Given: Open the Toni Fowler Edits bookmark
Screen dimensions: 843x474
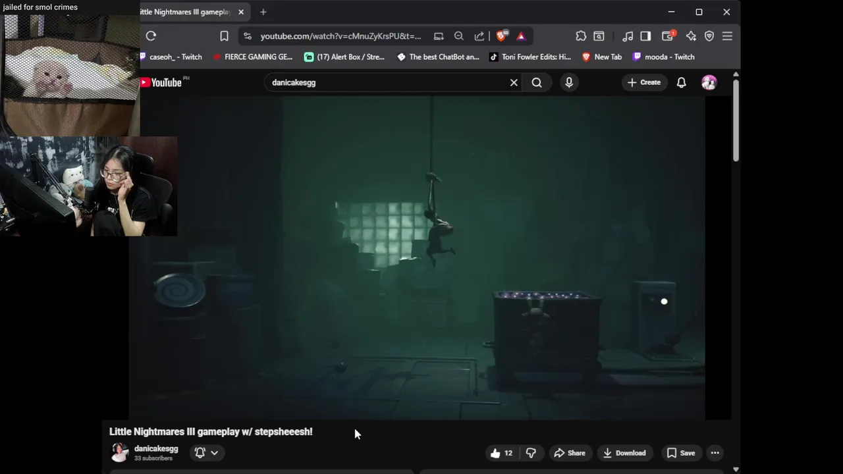Looking at the screenshot, I should (530, 57).
